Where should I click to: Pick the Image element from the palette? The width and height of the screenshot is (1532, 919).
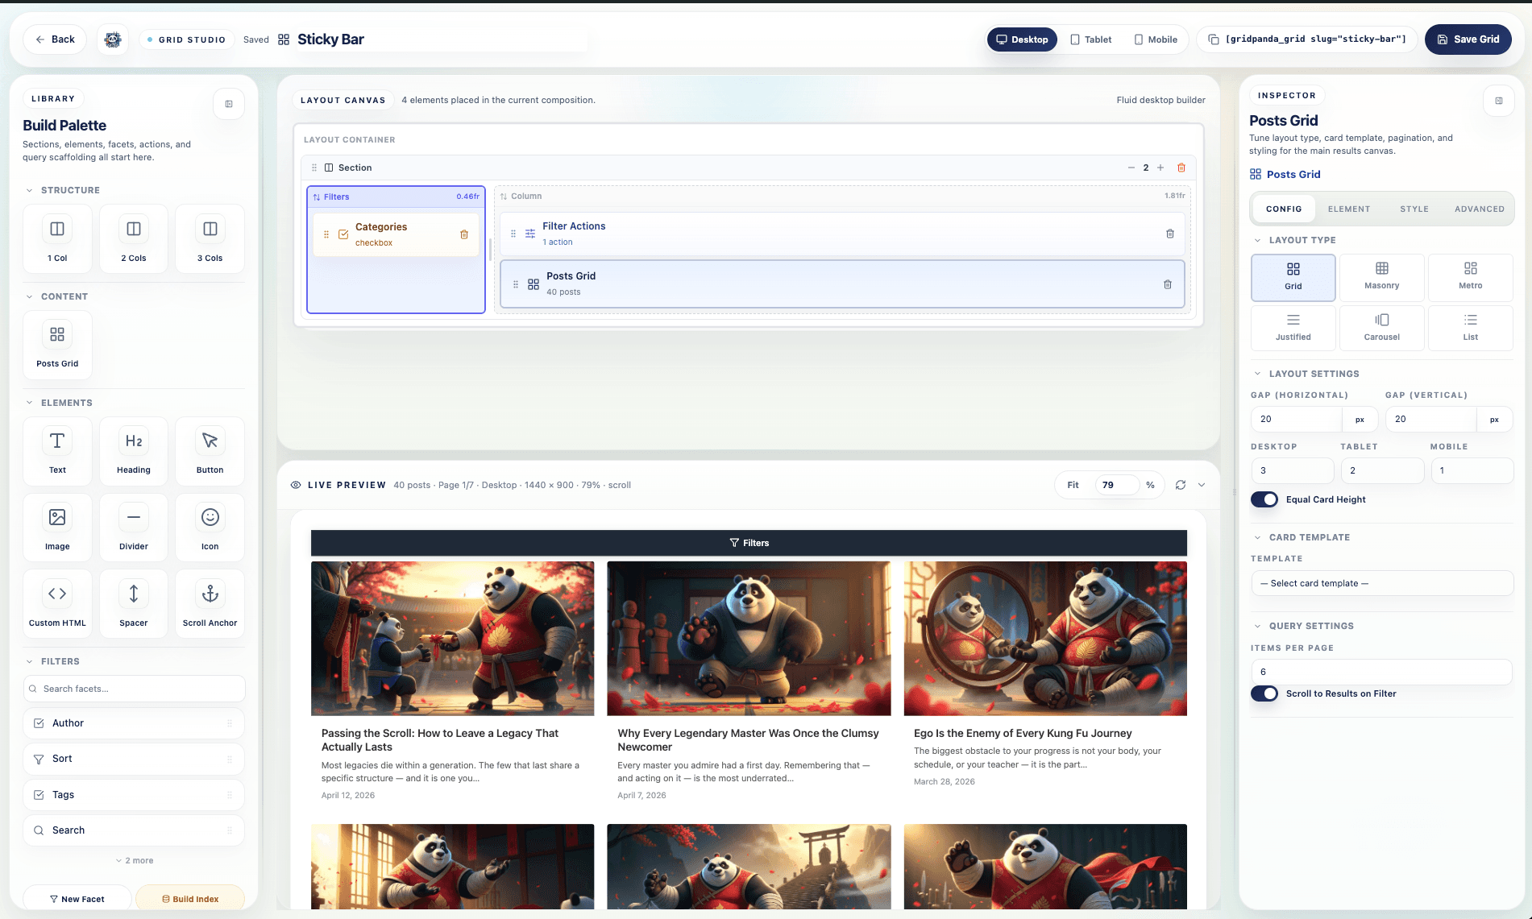coord(56,528)
